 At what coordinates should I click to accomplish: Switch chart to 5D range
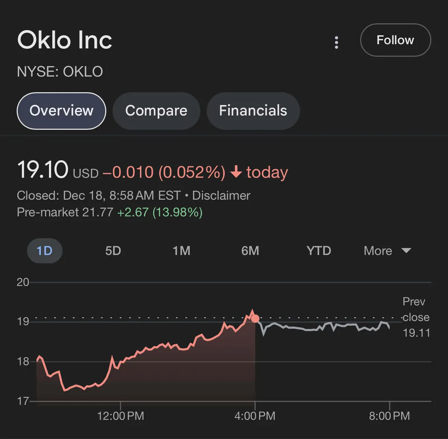113,251
